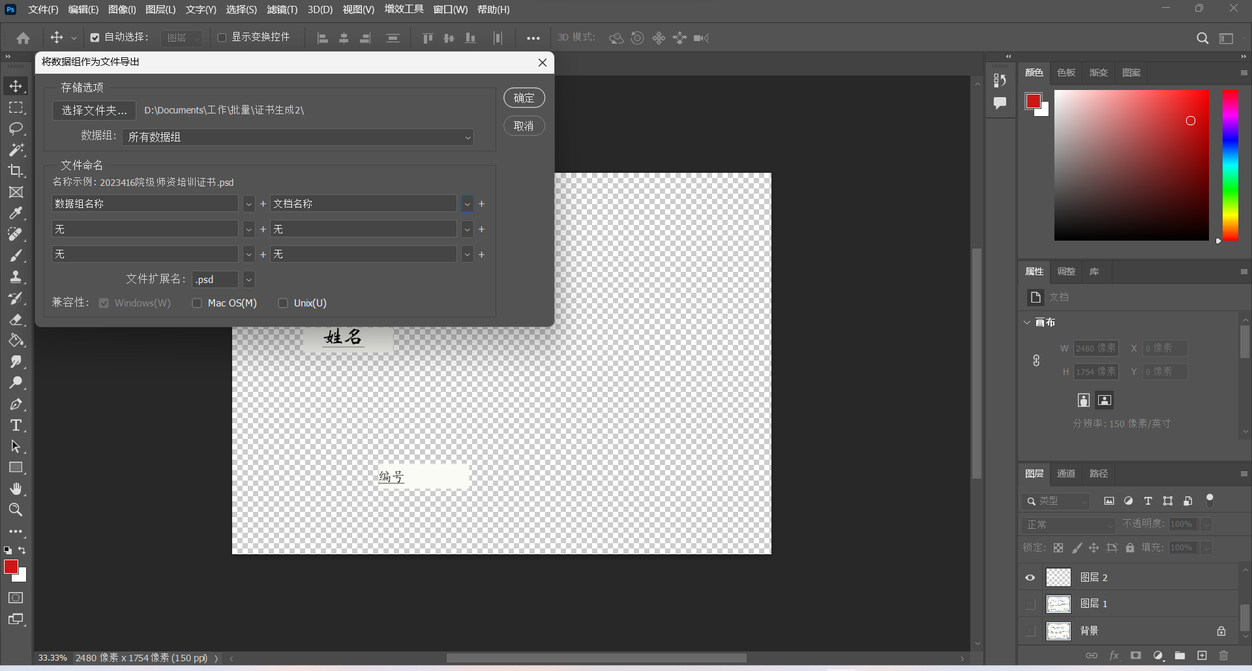This screenshot has width=1252, height=671.
Task: Hide 图层 2 layer visibility
Action: pos(1030,578)
